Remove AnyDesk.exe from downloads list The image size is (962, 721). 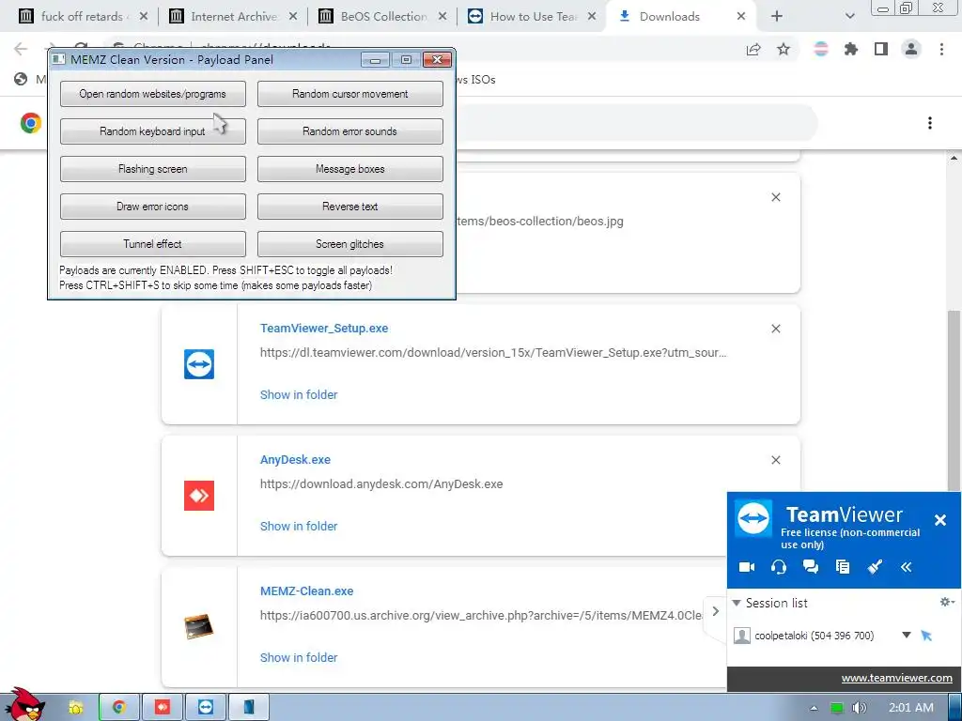coord(775,460)
